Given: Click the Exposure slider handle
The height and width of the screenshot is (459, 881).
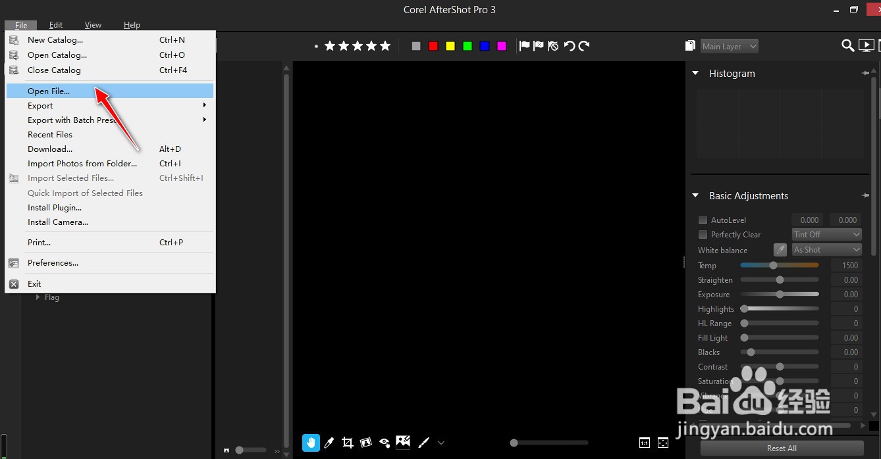Looking at the screenshot, I should point(780,294).
